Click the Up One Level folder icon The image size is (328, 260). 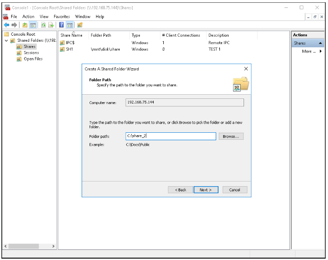(x=25, y=25)
